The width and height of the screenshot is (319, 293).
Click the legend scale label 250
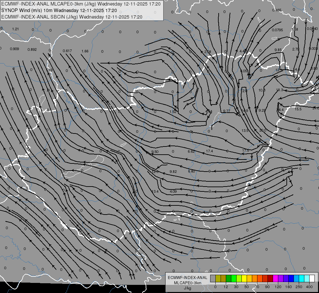coord(299,287)
